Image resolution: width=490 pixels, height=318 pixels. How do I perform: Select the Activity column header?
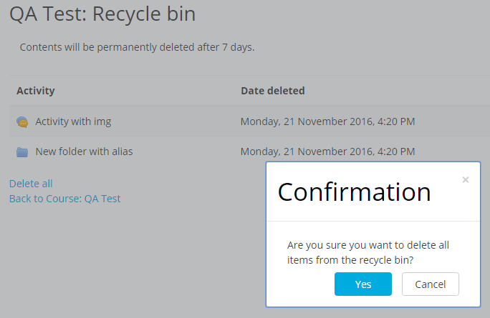point(36,91)
